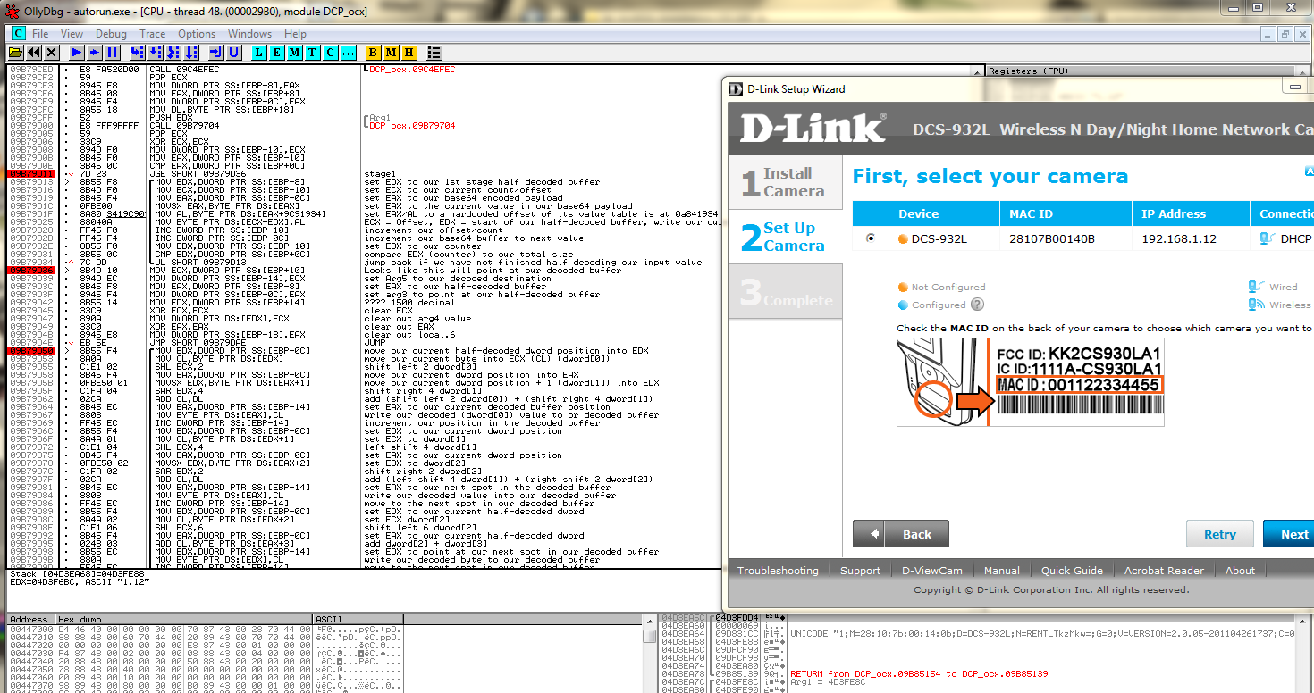Screen dimensions: 1314x693
Task: Click Execute till user code U icon
Action: 233,53
